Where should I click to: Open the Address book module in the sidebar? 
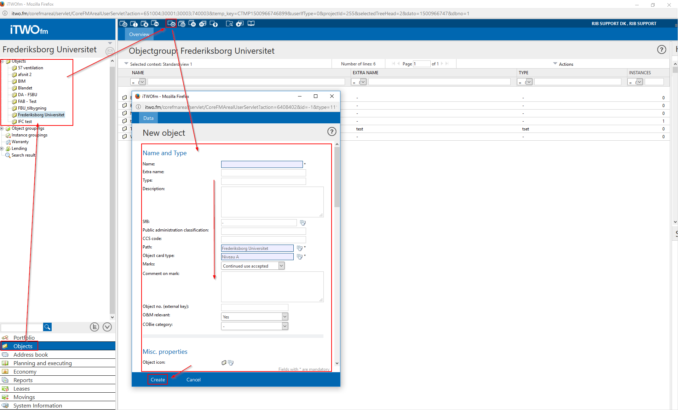pos(30,355)
